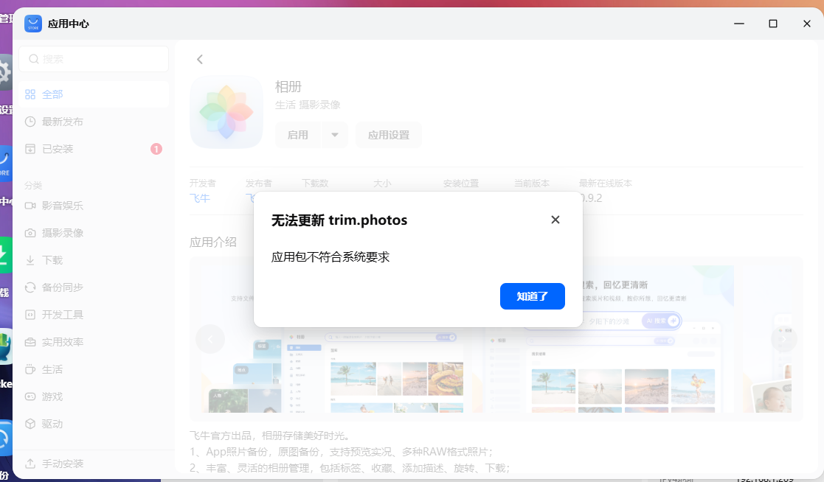Open 应用设置 for the 相册 app

[389, 135]
